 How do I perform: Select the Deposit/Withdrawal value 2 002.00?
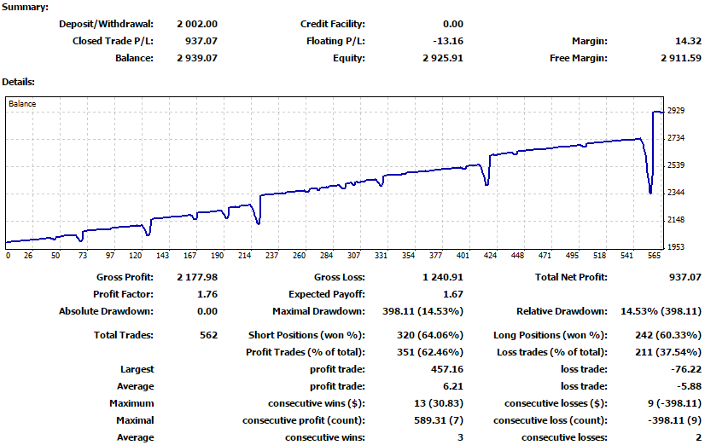(x=196, y=24)
